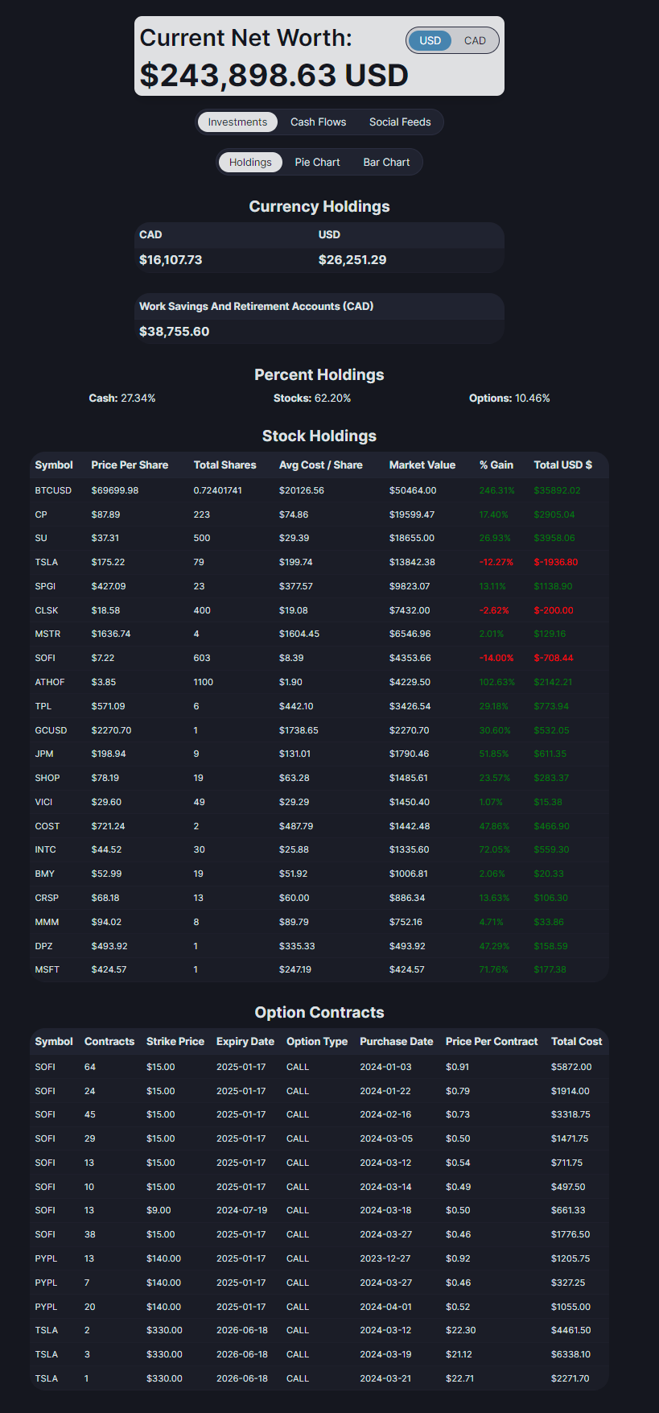This screenshot has height=1413, width=659.
Task: Click the USD balance $26,251.29
Action: click(x=352, y=260)
